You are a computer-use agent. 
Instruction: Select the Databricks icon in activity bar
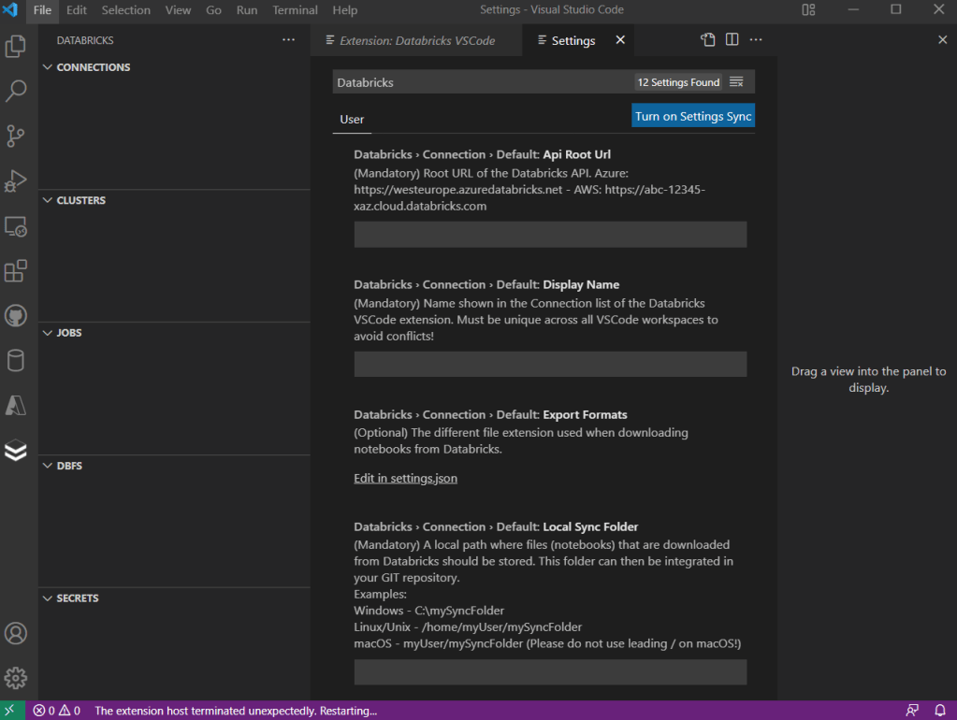tap(16, 451)
